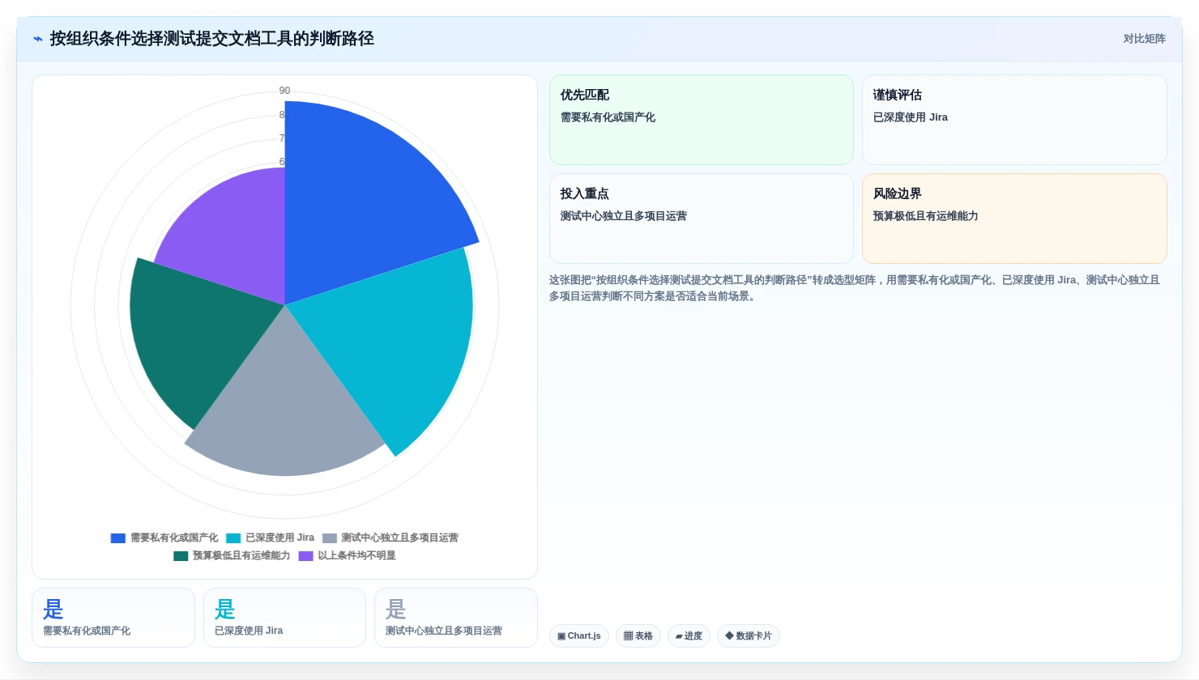Viewport: 1199px width, 680px height.
Task: Click the 进度 tag
Action: [x=689, y=636]
